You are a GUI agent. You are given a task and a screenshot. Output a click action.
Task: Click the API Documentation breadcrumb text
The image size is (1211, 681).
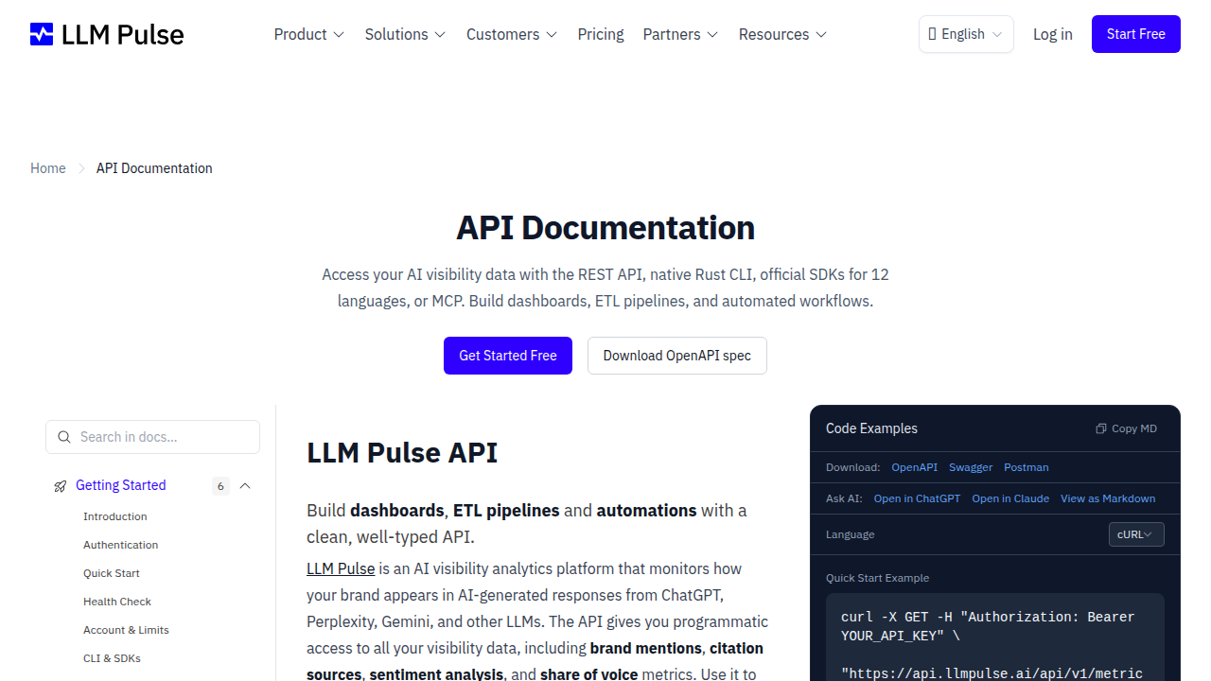tap(154, 168)
